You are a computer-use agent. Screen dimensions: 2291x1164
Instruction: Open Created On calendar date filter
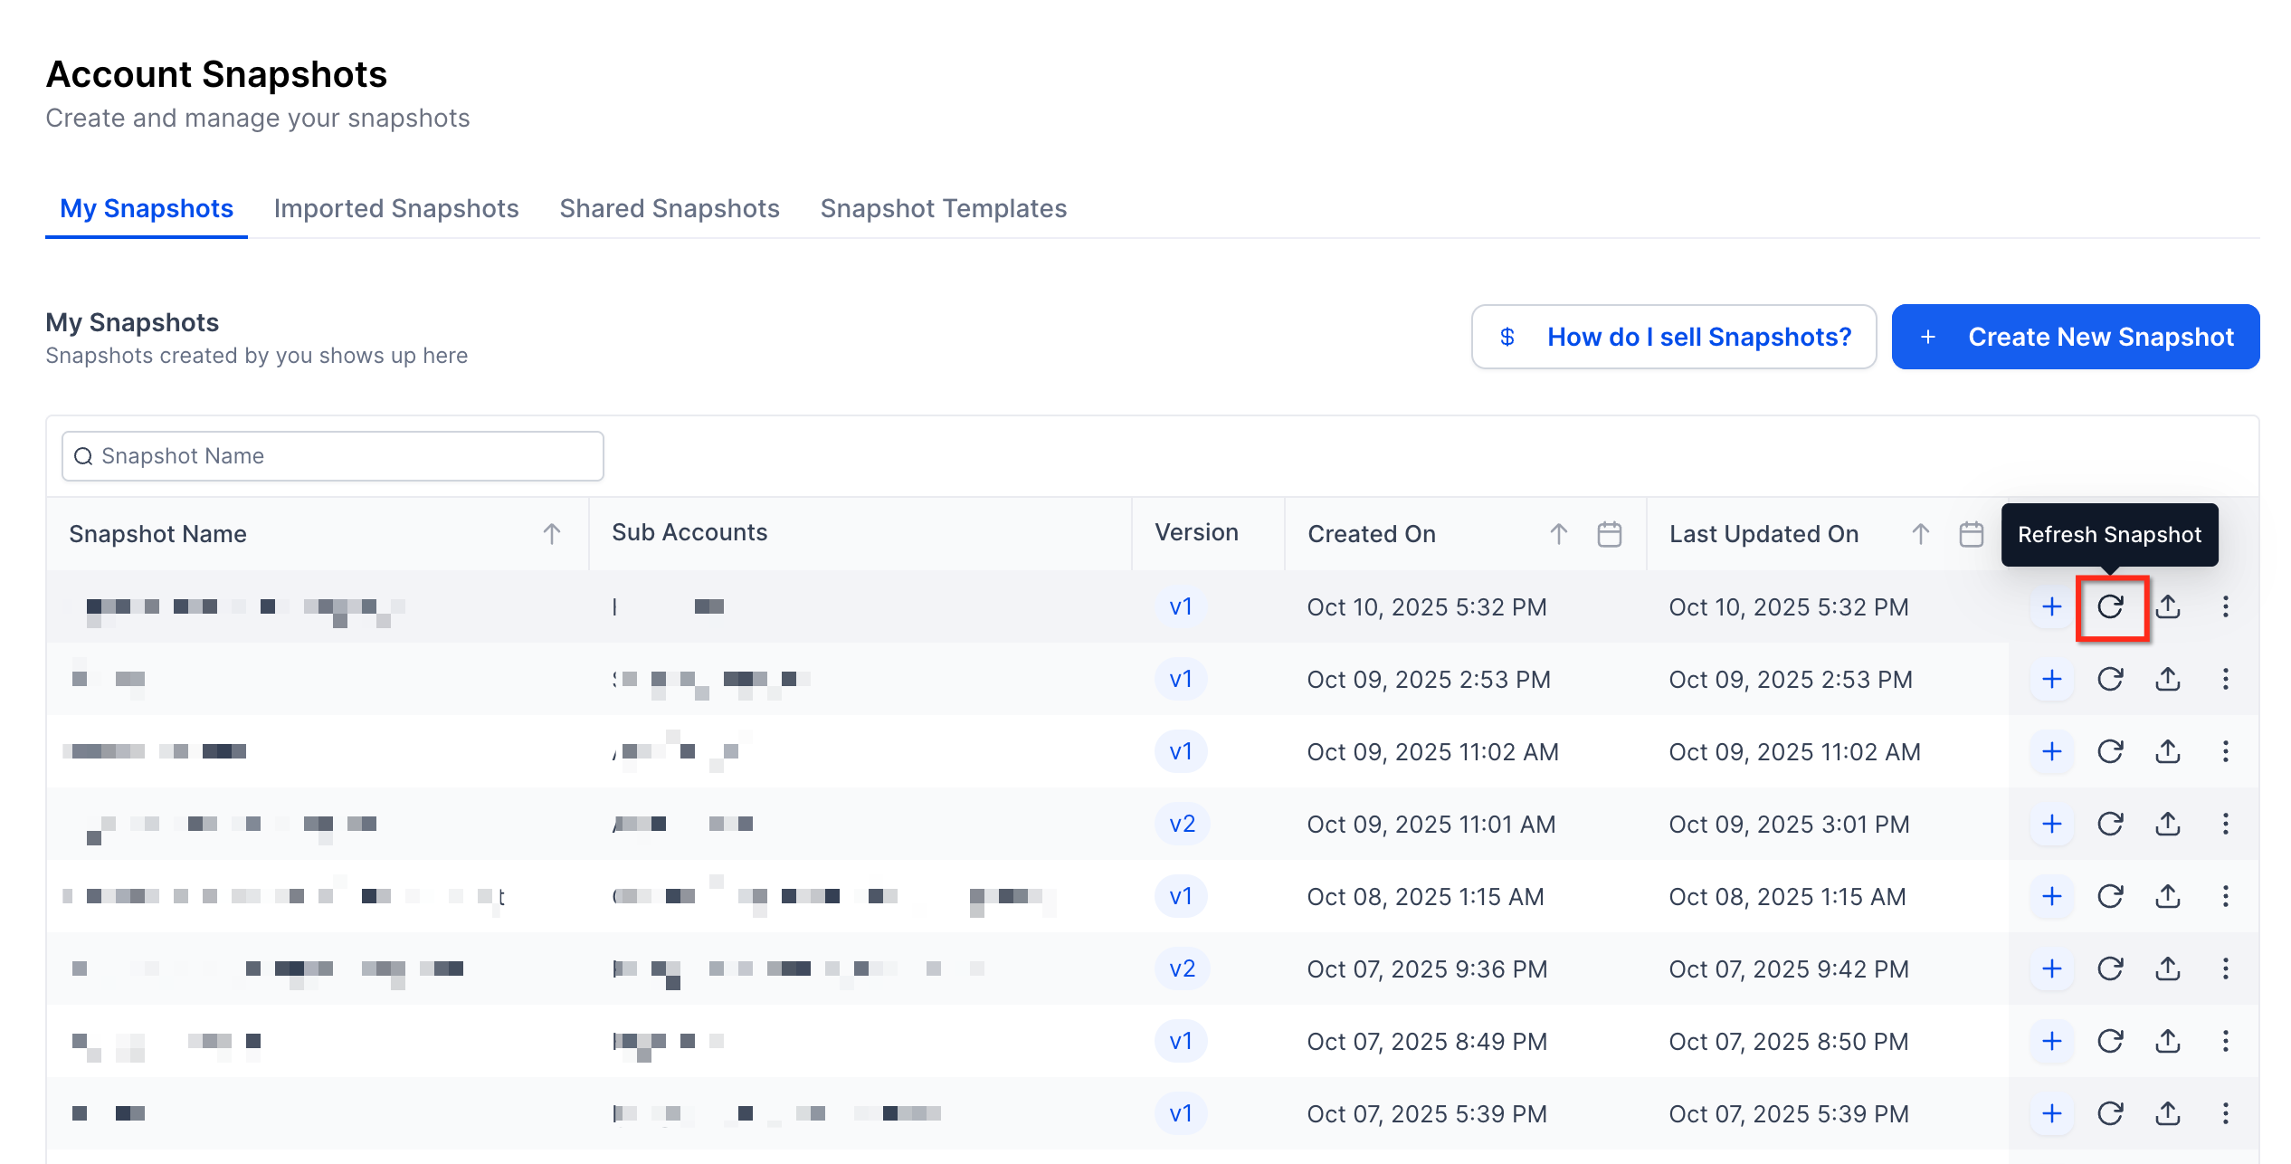(1609, 534)
